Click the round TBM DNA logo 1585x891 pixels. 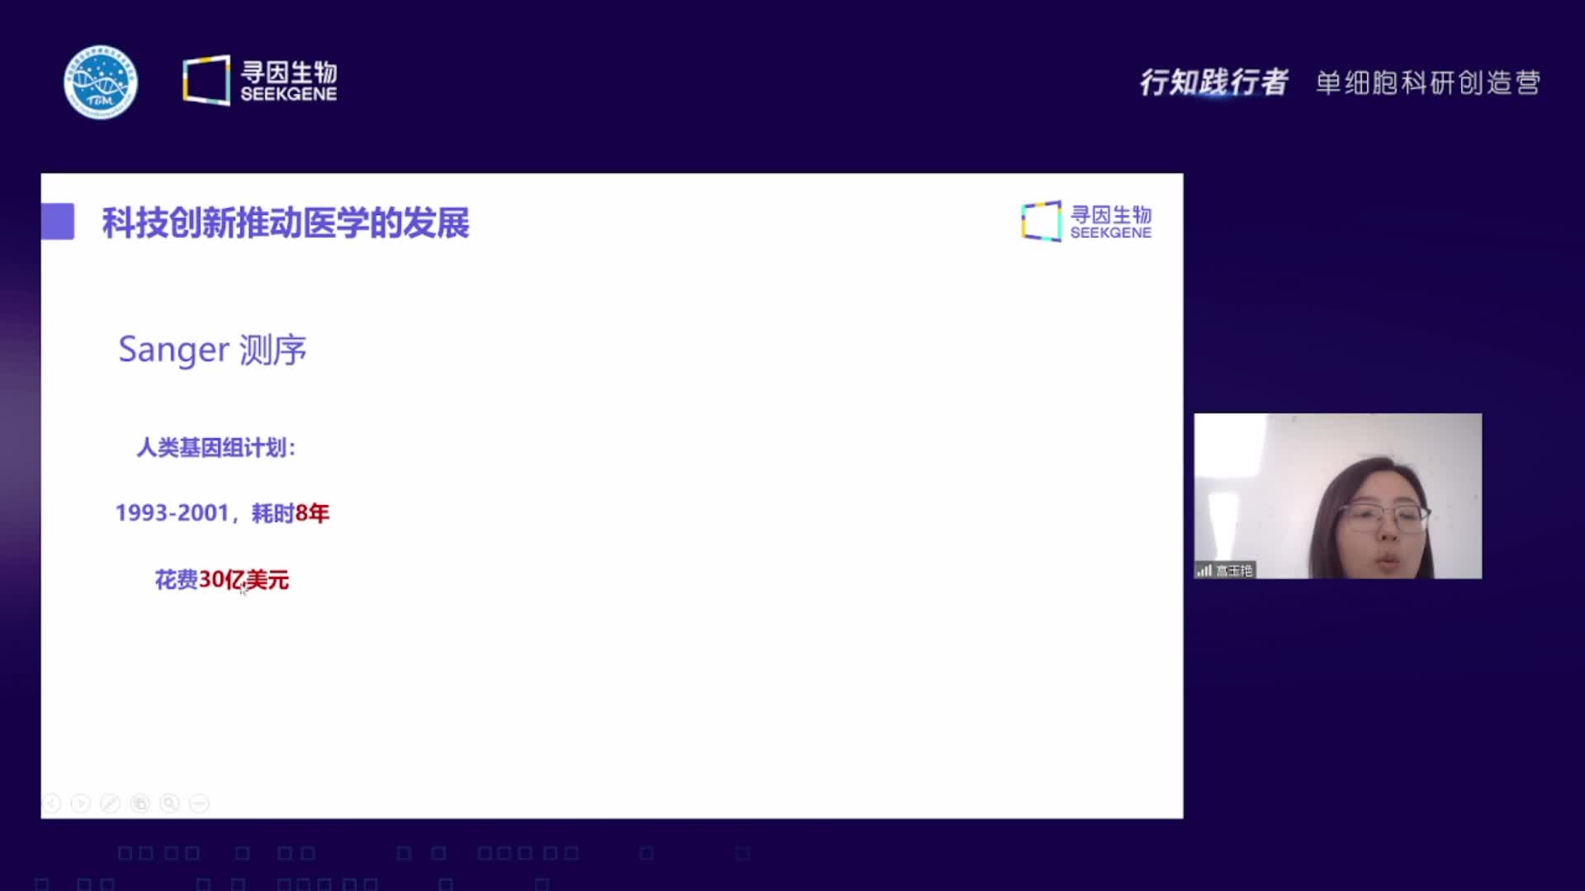tap(101, 82)
